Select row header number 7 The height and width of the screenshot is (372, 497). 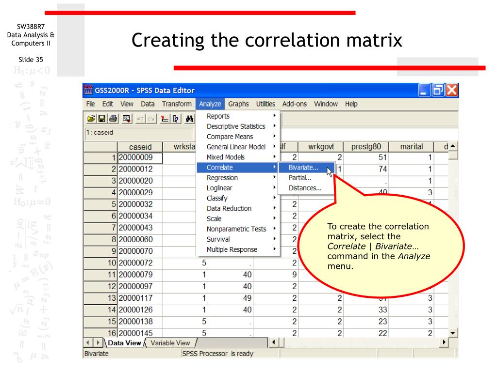[x=100, y=228]
